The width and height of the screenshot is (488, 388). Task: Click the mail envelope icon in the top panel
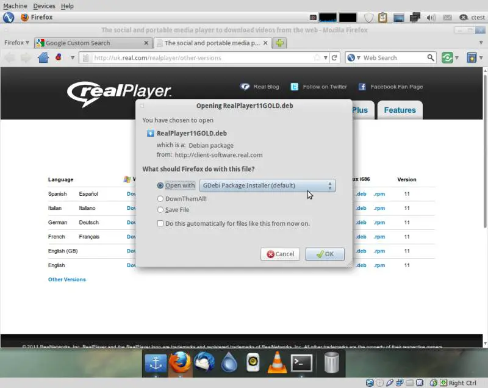(447, 18)
